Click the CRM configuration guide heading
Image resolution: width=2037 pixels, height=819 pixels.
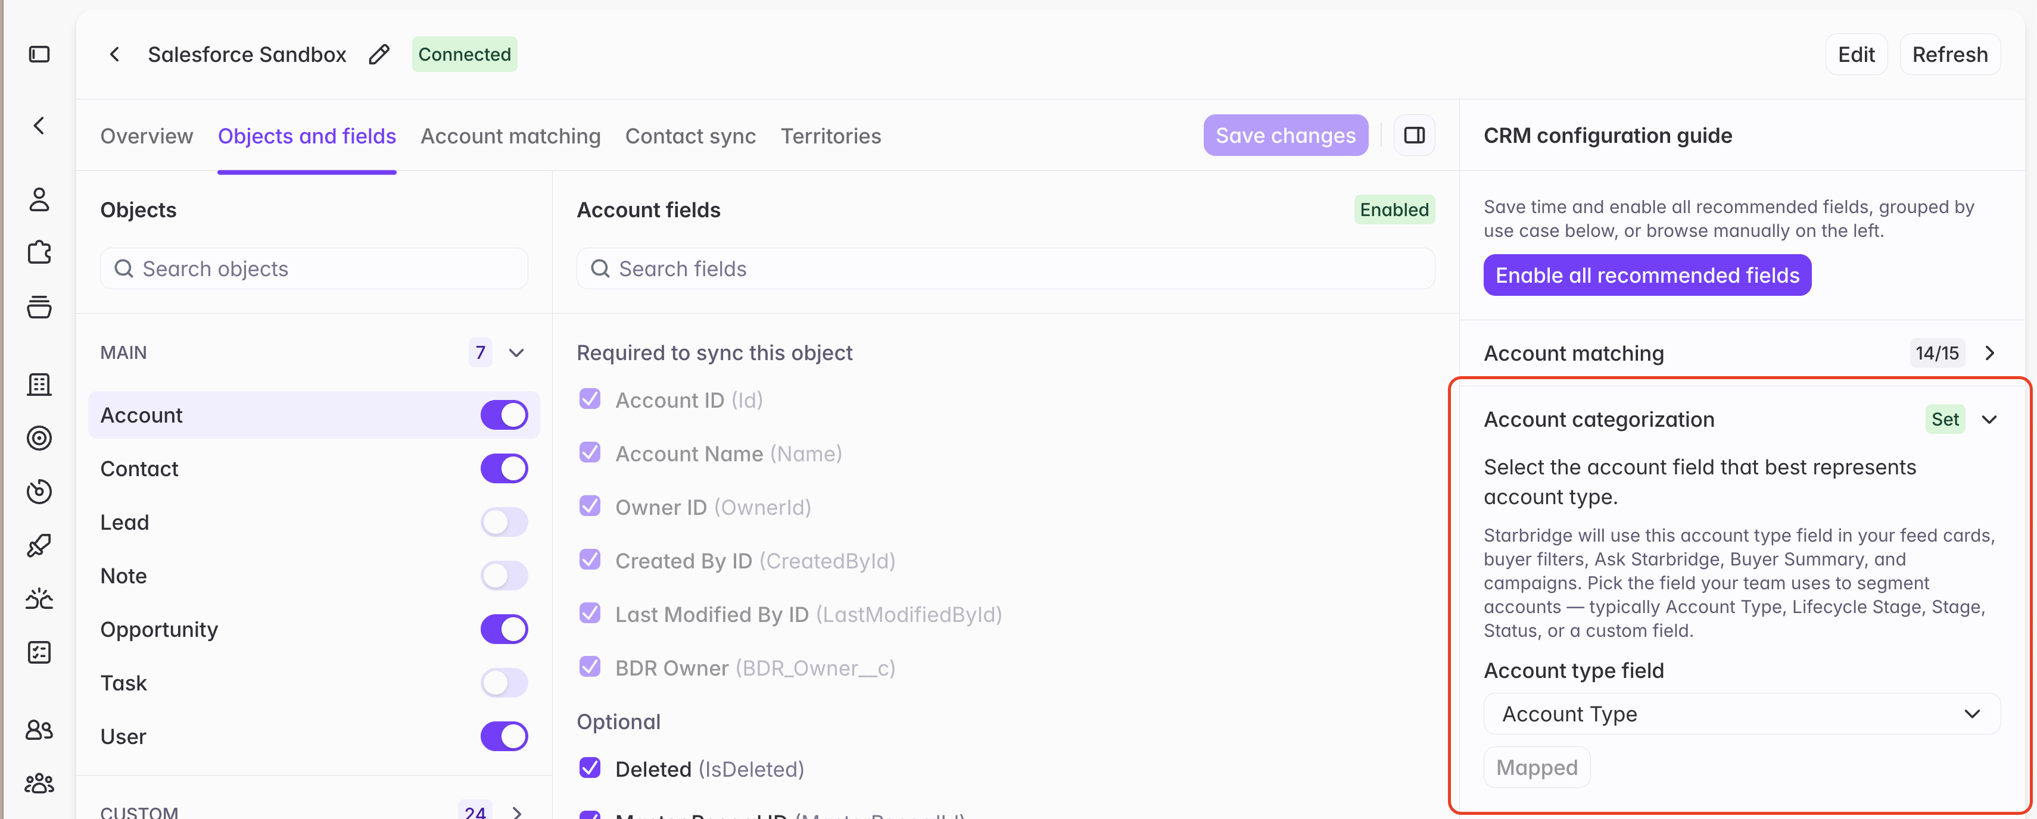(1608, 135)
